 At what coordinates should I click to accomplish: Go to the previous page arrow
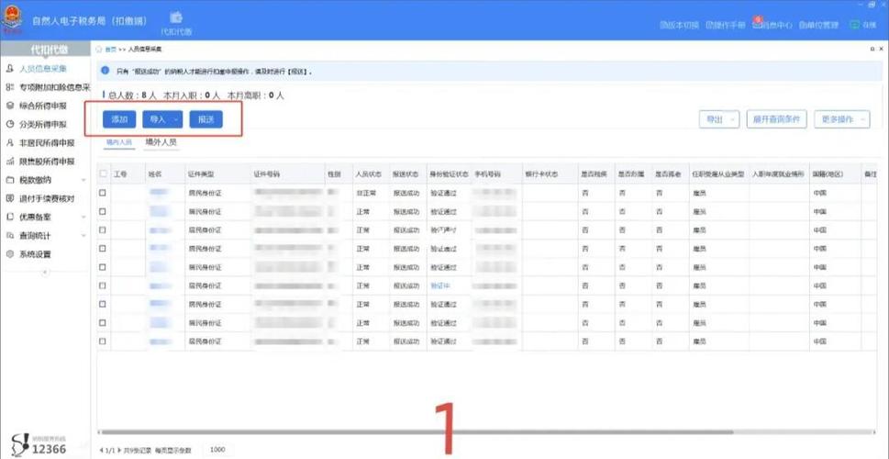point(101,450)
